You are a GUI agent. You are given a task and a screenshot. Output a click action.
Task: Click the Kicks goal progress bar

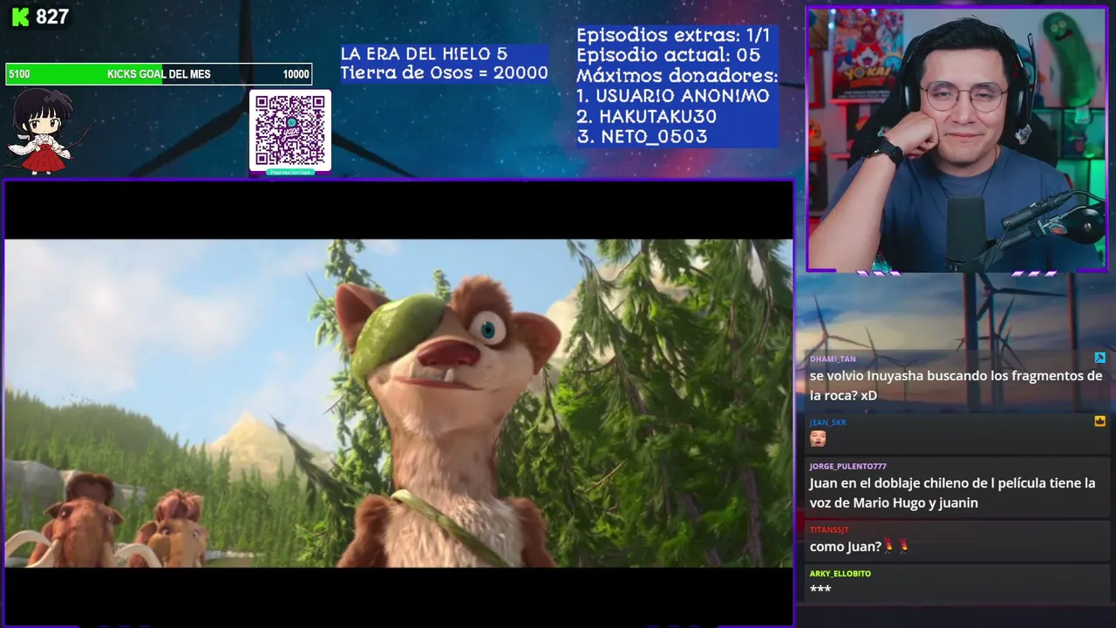click(159, 74)
